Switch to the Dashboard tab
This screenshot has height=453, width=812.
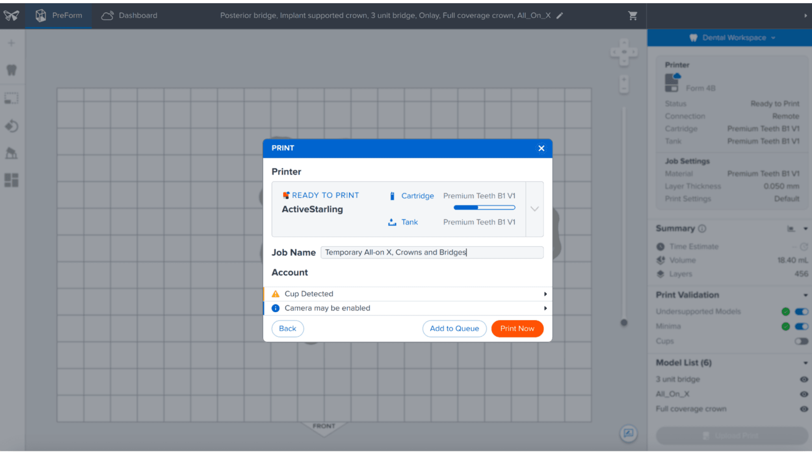129,15
